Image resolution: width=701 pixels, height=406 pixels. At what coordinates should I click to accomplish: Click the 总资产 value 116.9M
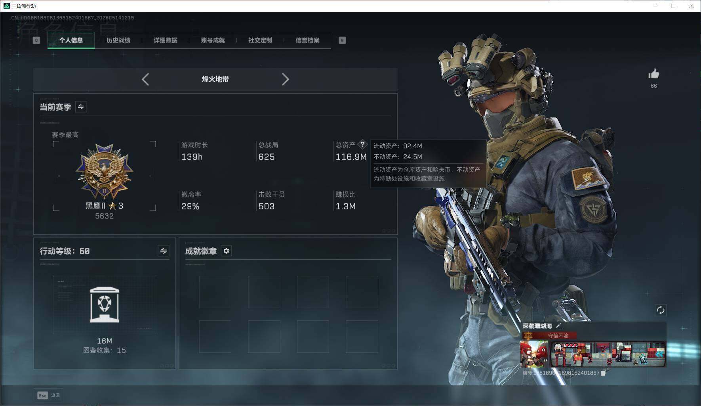351,157
